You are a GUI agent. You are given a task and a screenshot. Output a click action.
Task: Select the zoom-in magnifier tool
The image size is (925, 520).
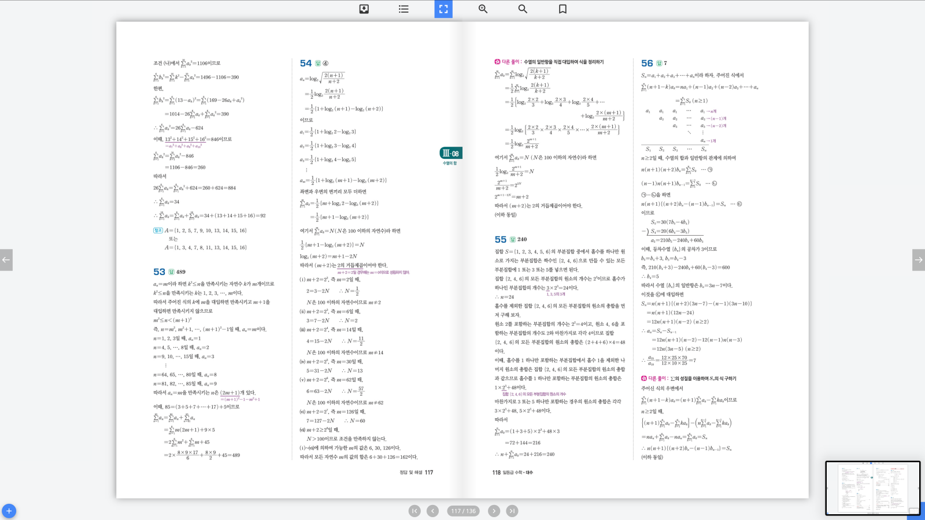(482, 9)
